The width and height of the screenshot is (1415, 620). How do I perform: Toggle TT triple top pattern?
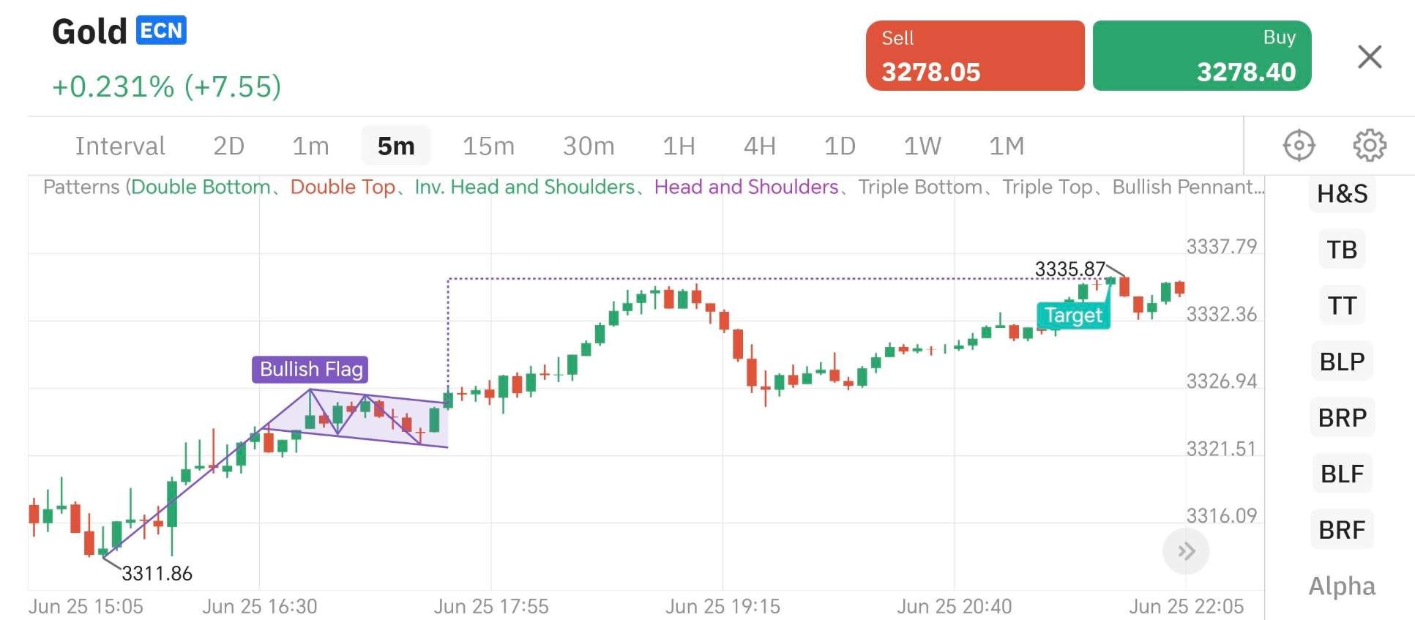(x=1342, y=305)
